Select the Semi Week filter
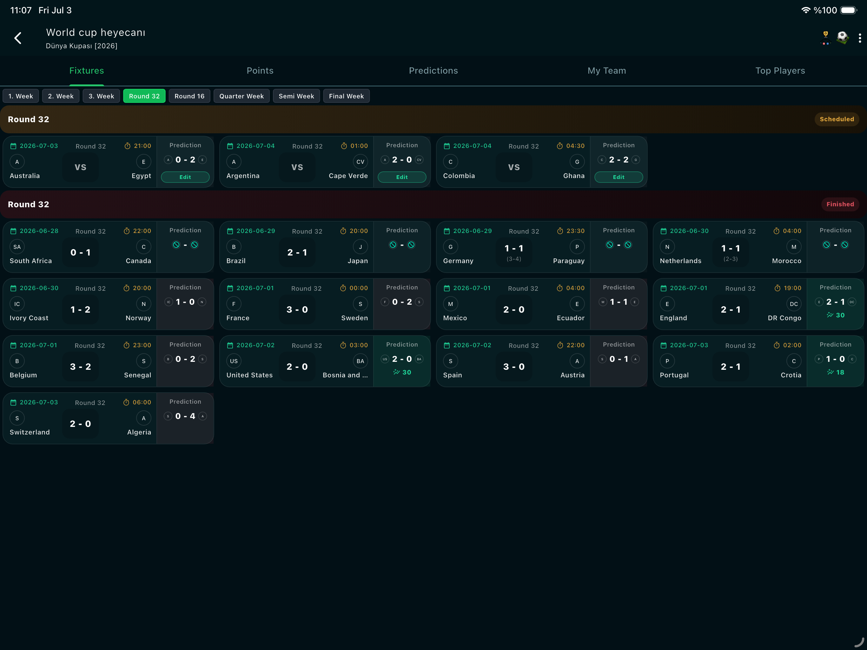The height and width of the screenshot is (650, 867). [296, 96]
